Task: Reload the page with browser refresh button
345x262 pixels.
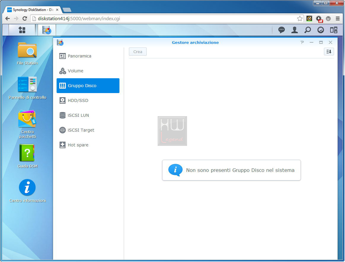Action: tap(25, 18)
